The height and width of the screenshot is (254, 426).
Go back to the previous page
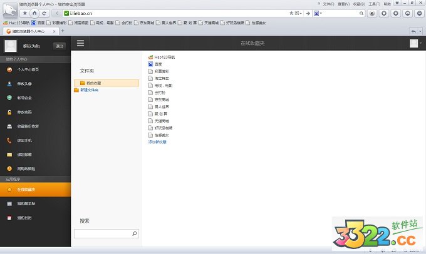(57, 13)
